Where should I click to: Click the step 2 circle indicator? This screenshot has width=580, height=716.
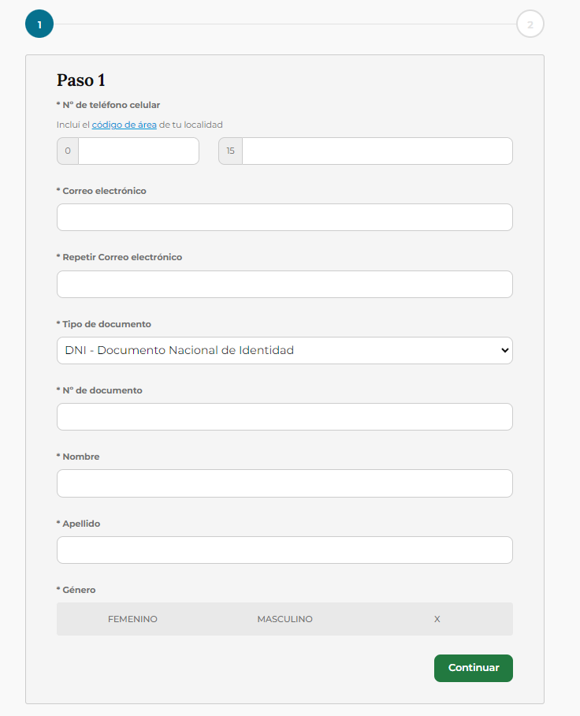tap(530, 24)
